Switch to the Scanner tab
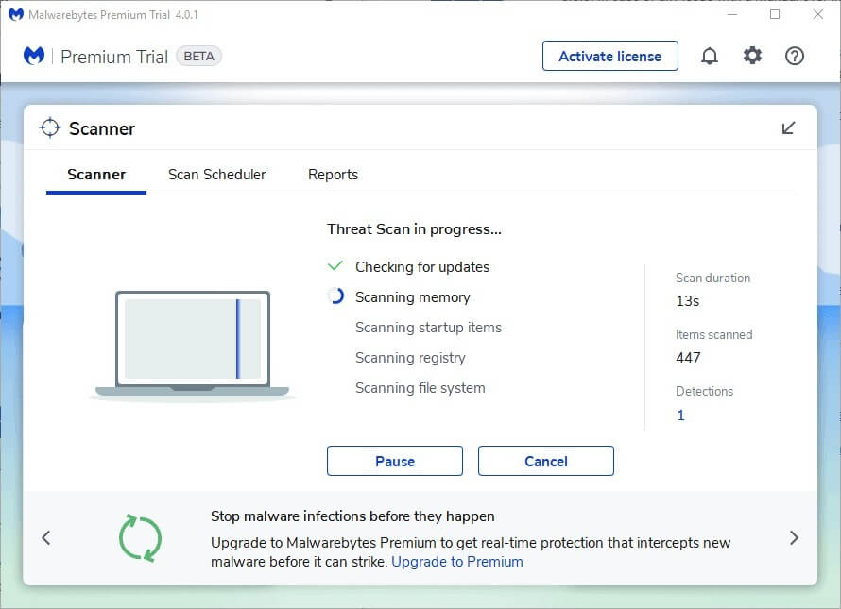 [96, 175]
